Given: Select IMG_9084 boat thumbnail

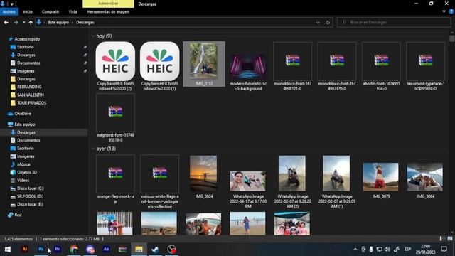Looking at the screenshot, I should (425, 177).
